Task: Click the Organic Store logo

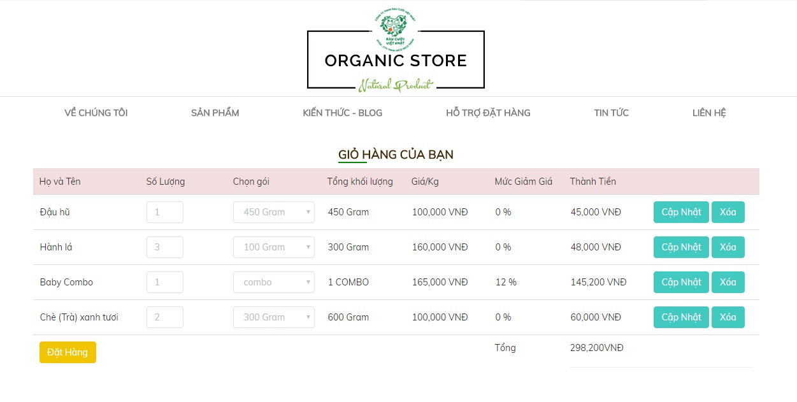Action: pyautogui.click(x=396, y=52)
